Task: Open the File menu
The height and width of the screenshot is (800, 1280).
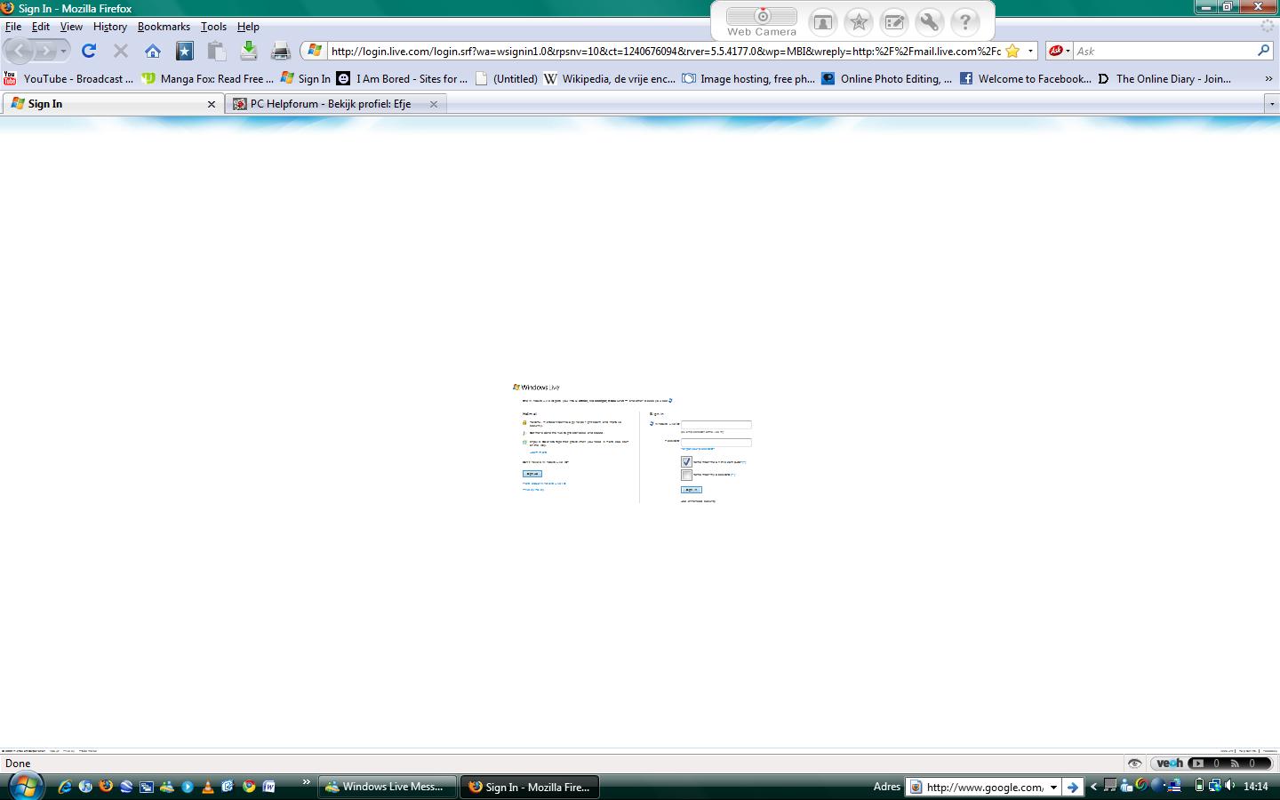Action: point(13,27)
